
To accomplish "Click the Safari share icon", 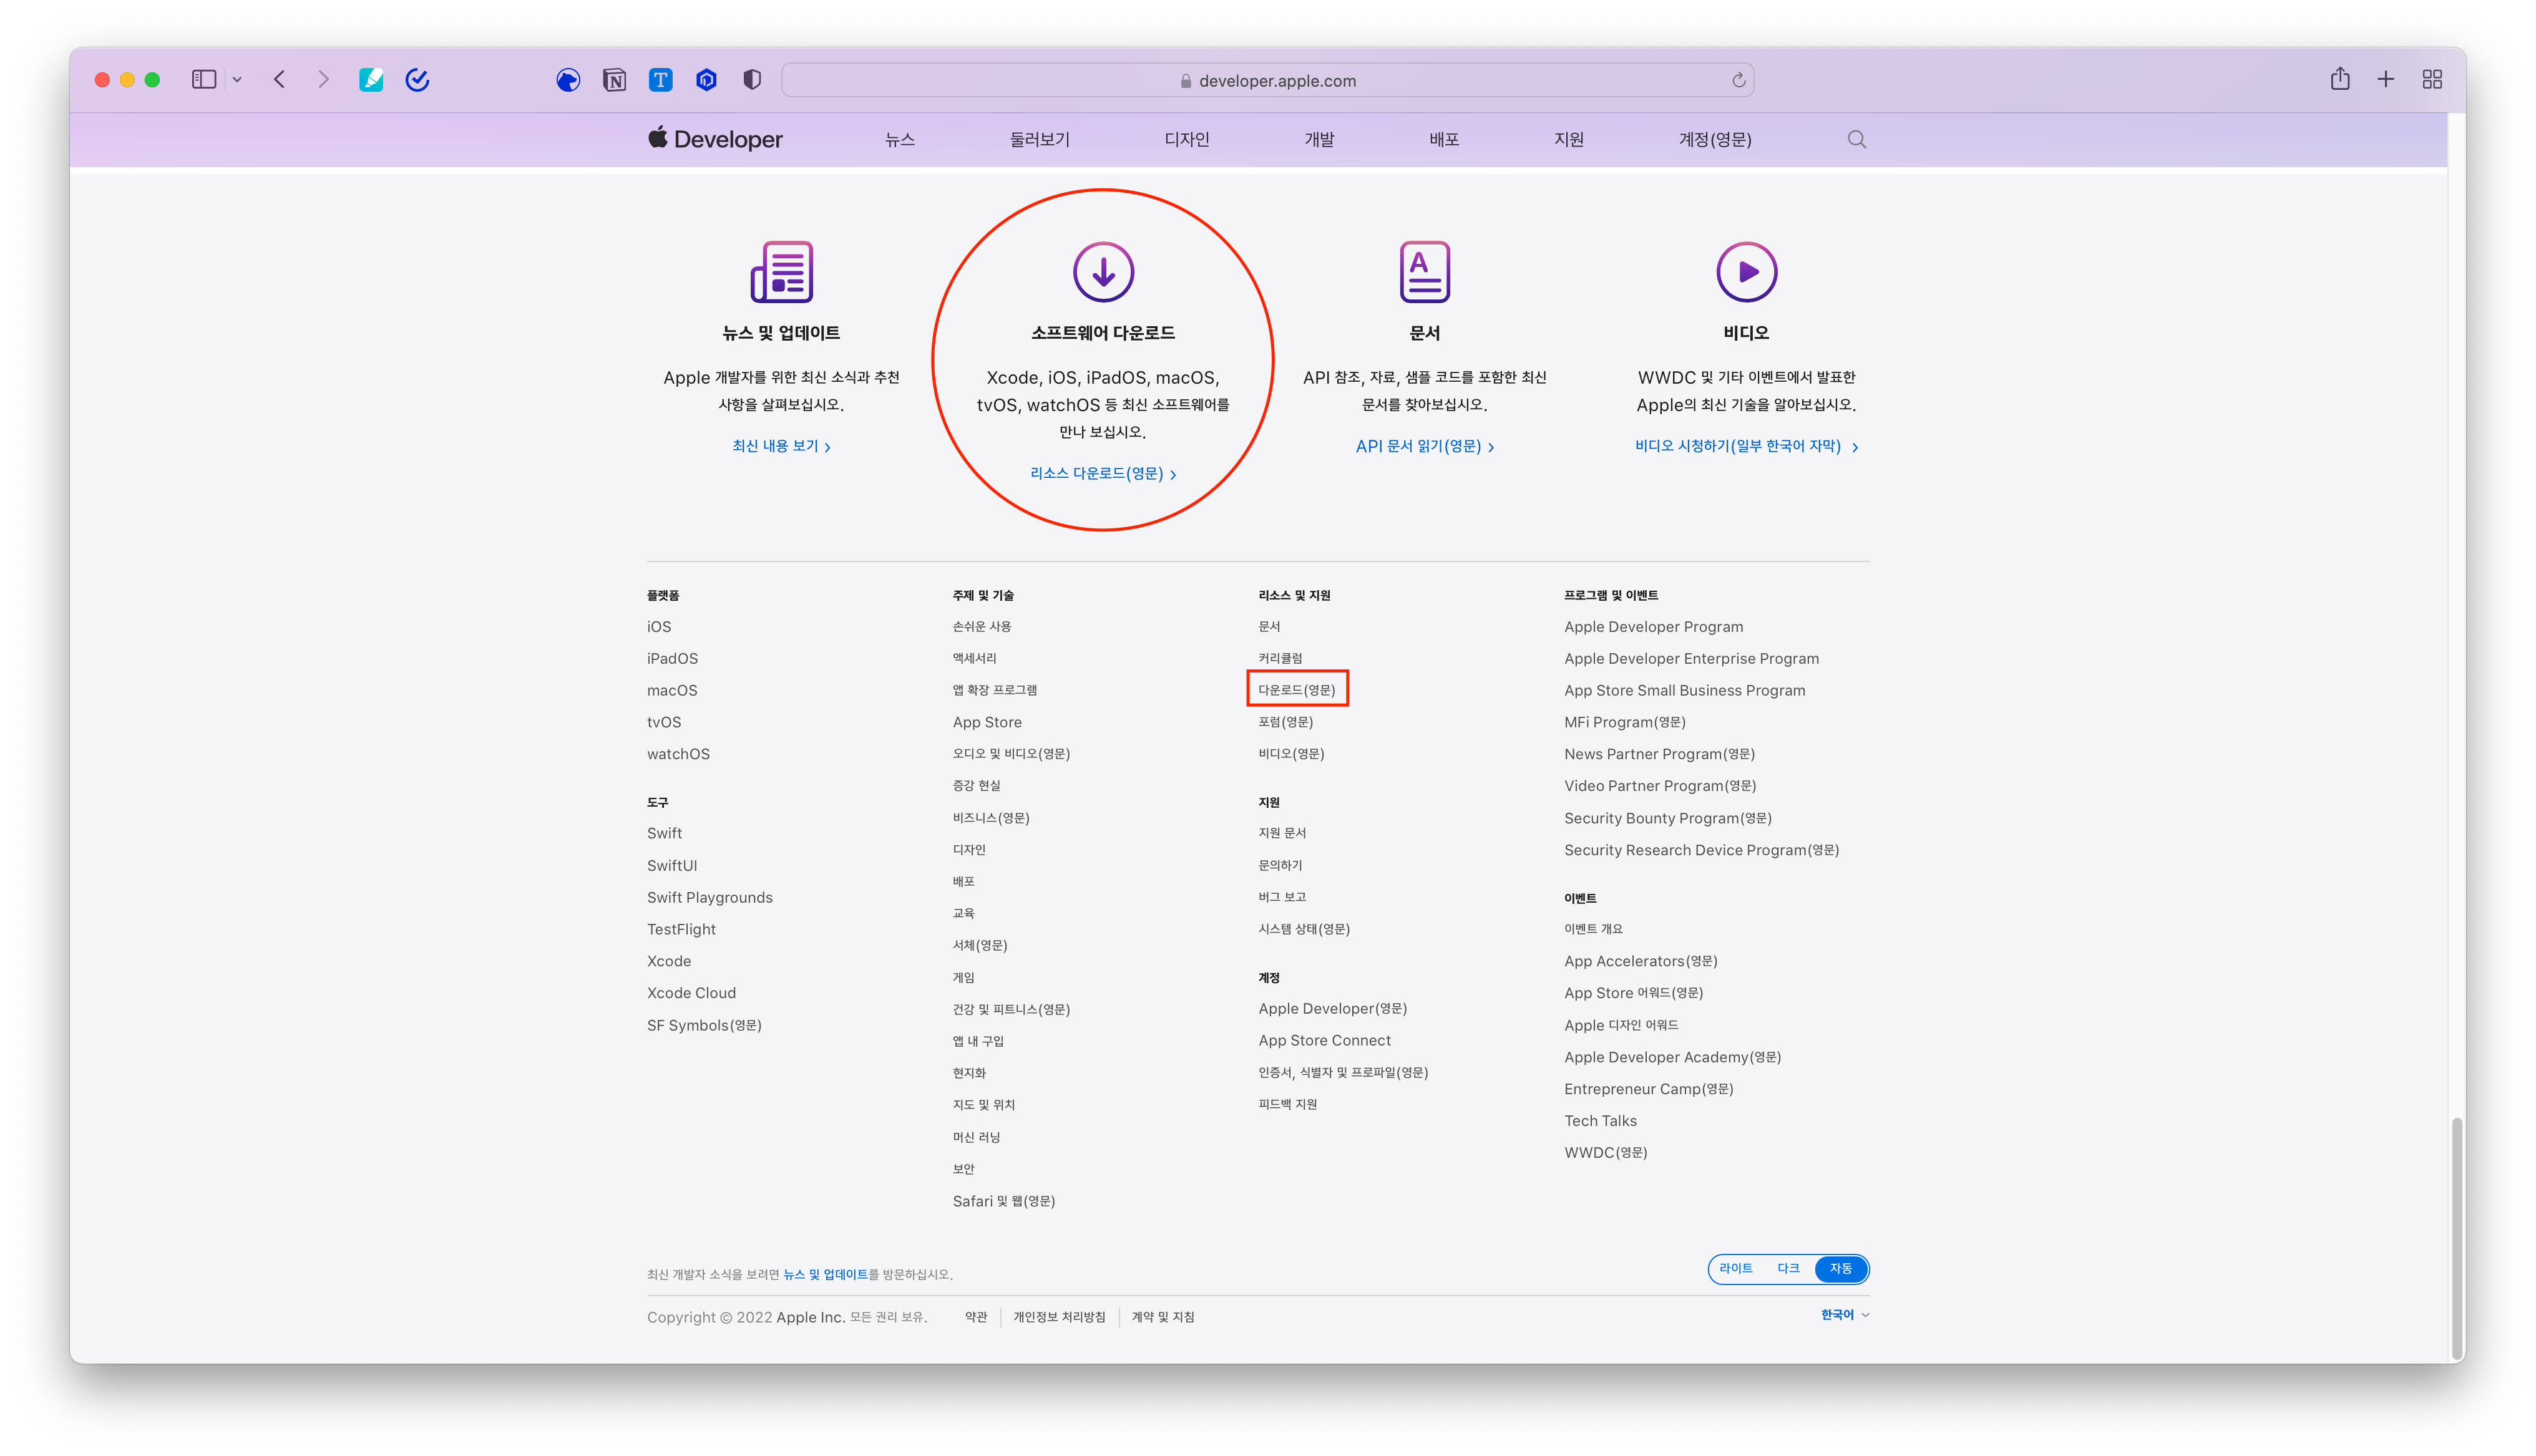I will tap(2339, 79).
